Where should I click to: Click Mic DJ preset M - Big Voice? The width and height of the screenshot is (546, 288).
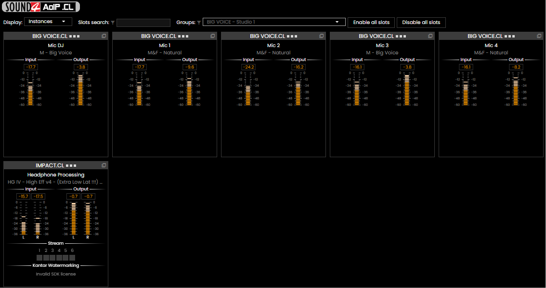point(56,52)
